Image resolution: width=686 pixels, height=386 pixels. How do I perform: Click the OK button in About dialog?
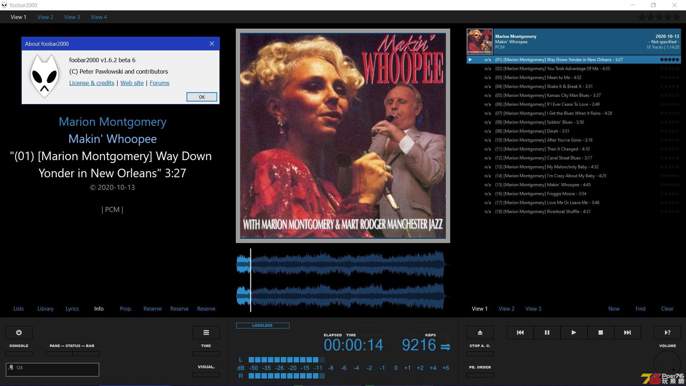[202, 96]
